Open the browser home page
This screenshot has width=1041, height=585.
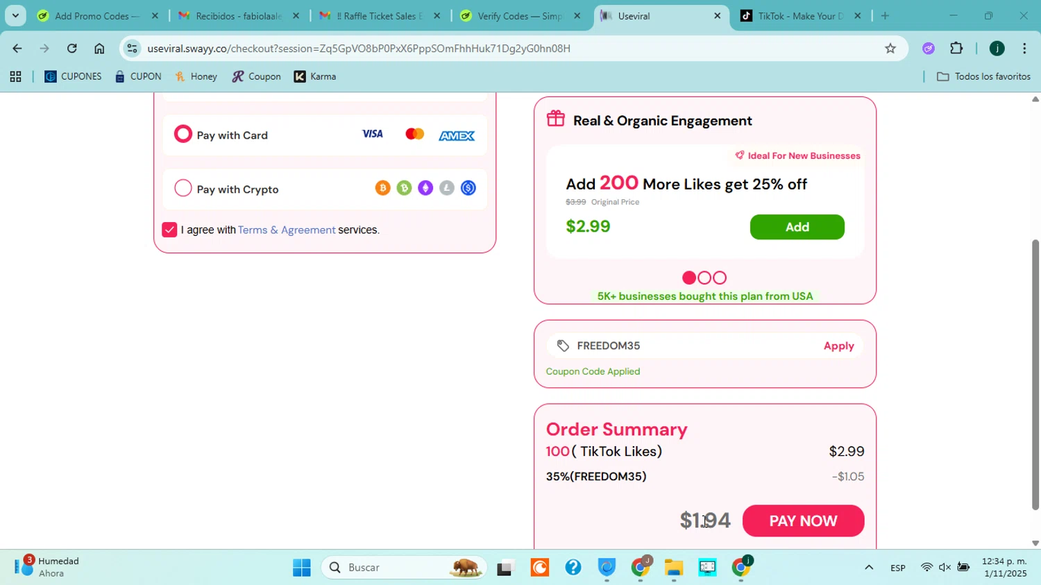(99, 48)
